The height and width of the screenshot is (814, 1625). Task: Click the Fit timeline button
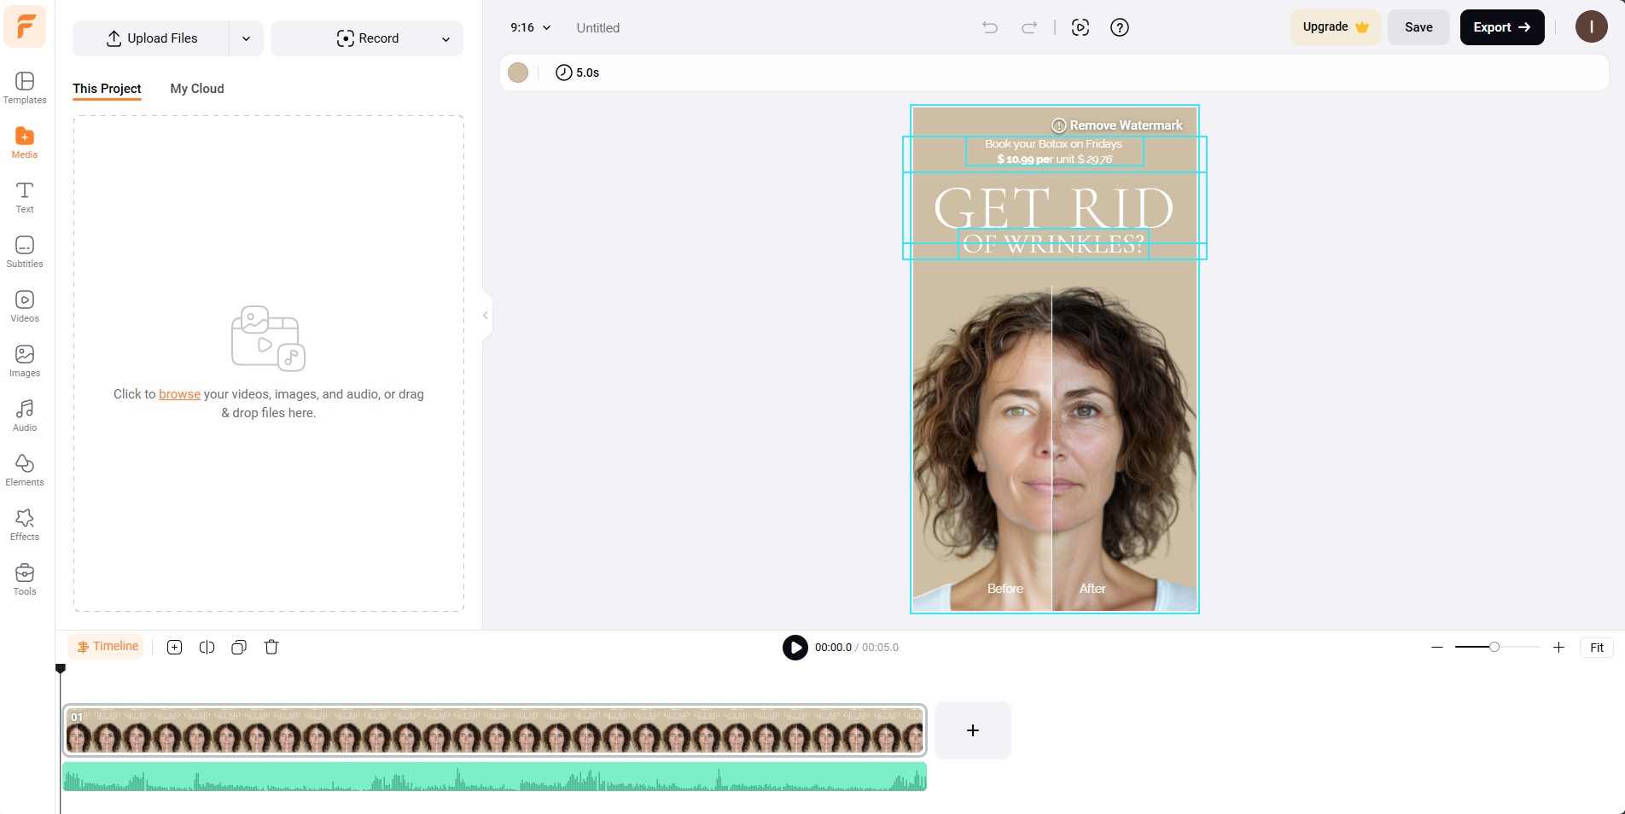pos(1597,648)
